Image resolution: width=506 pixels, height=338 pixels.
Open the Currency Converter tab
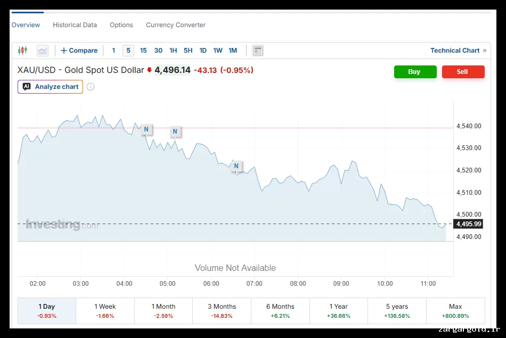[176, 25]
